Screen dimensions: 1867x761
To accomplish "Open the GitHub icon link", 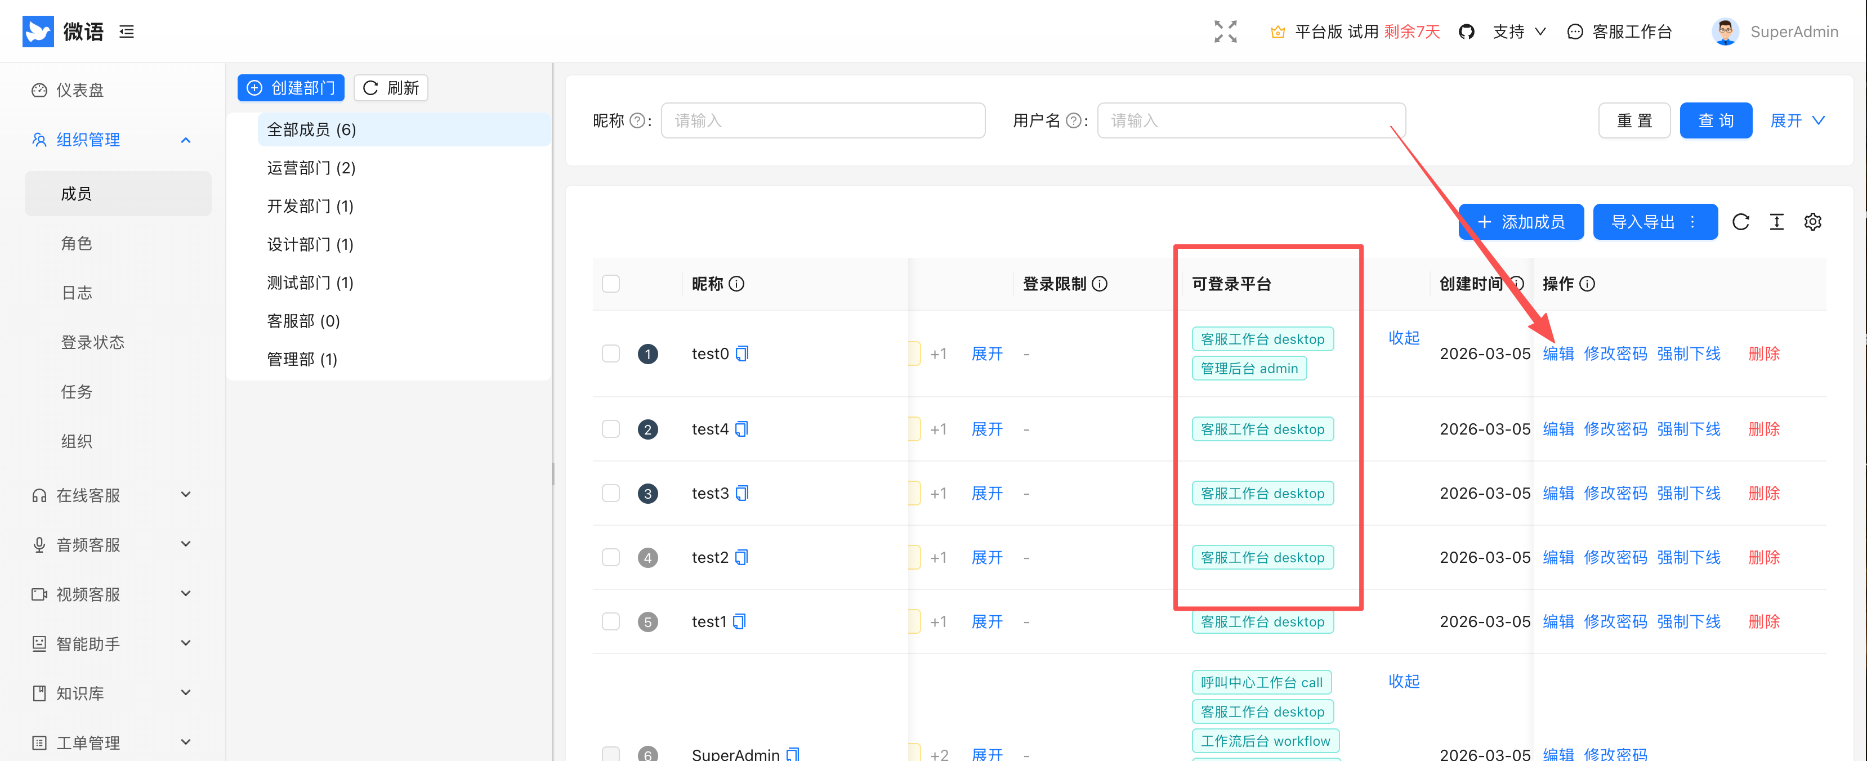I will 1466,31.
